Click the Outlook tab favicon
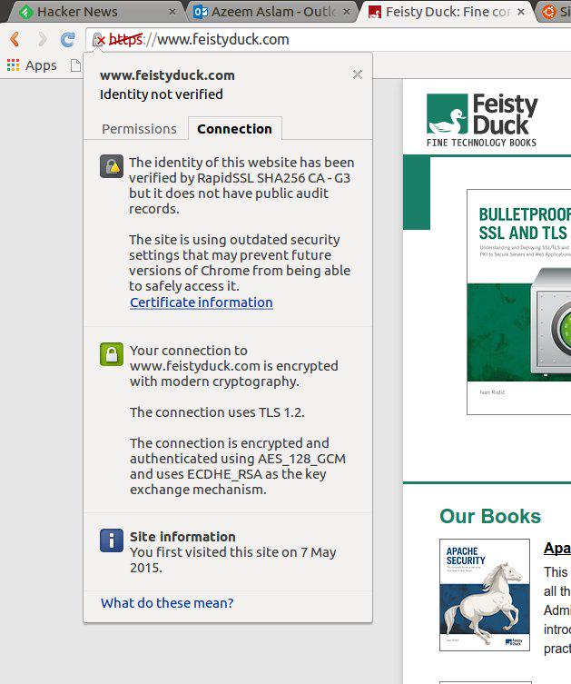Screen dimensions: 571x684 [x=201, y=12]
